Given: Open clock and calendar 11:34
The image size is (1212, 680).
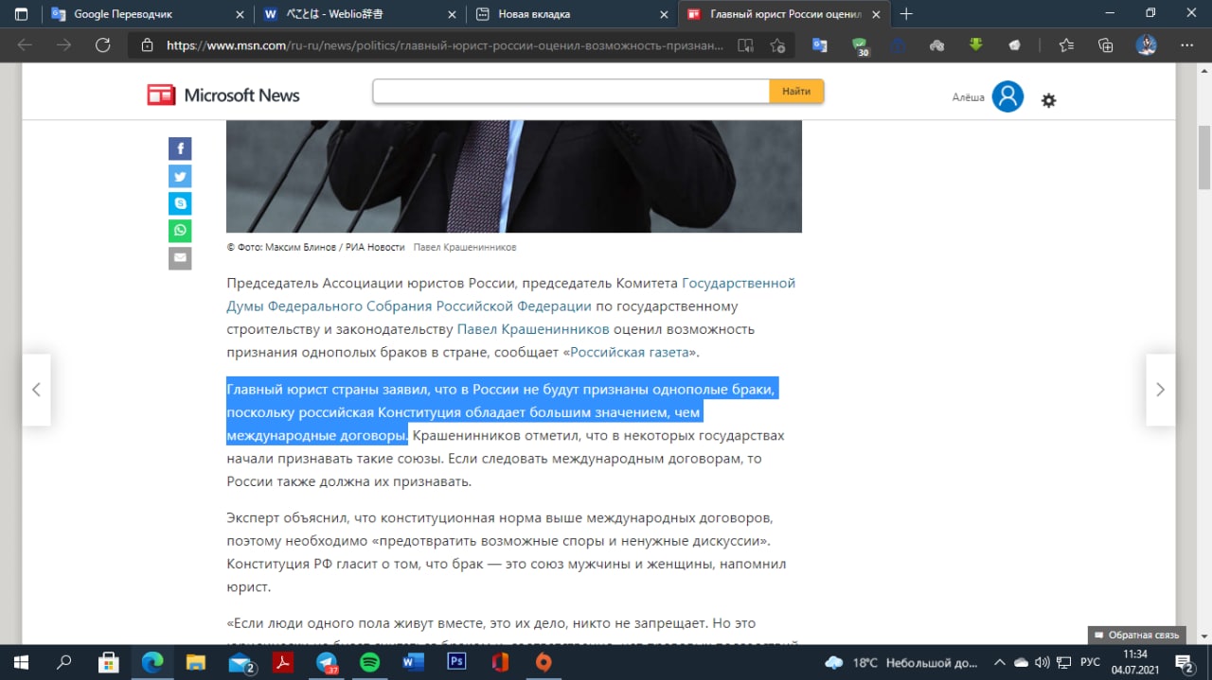Looking at the screenshot, I should pyautogui.click(x=1134, y=662).
